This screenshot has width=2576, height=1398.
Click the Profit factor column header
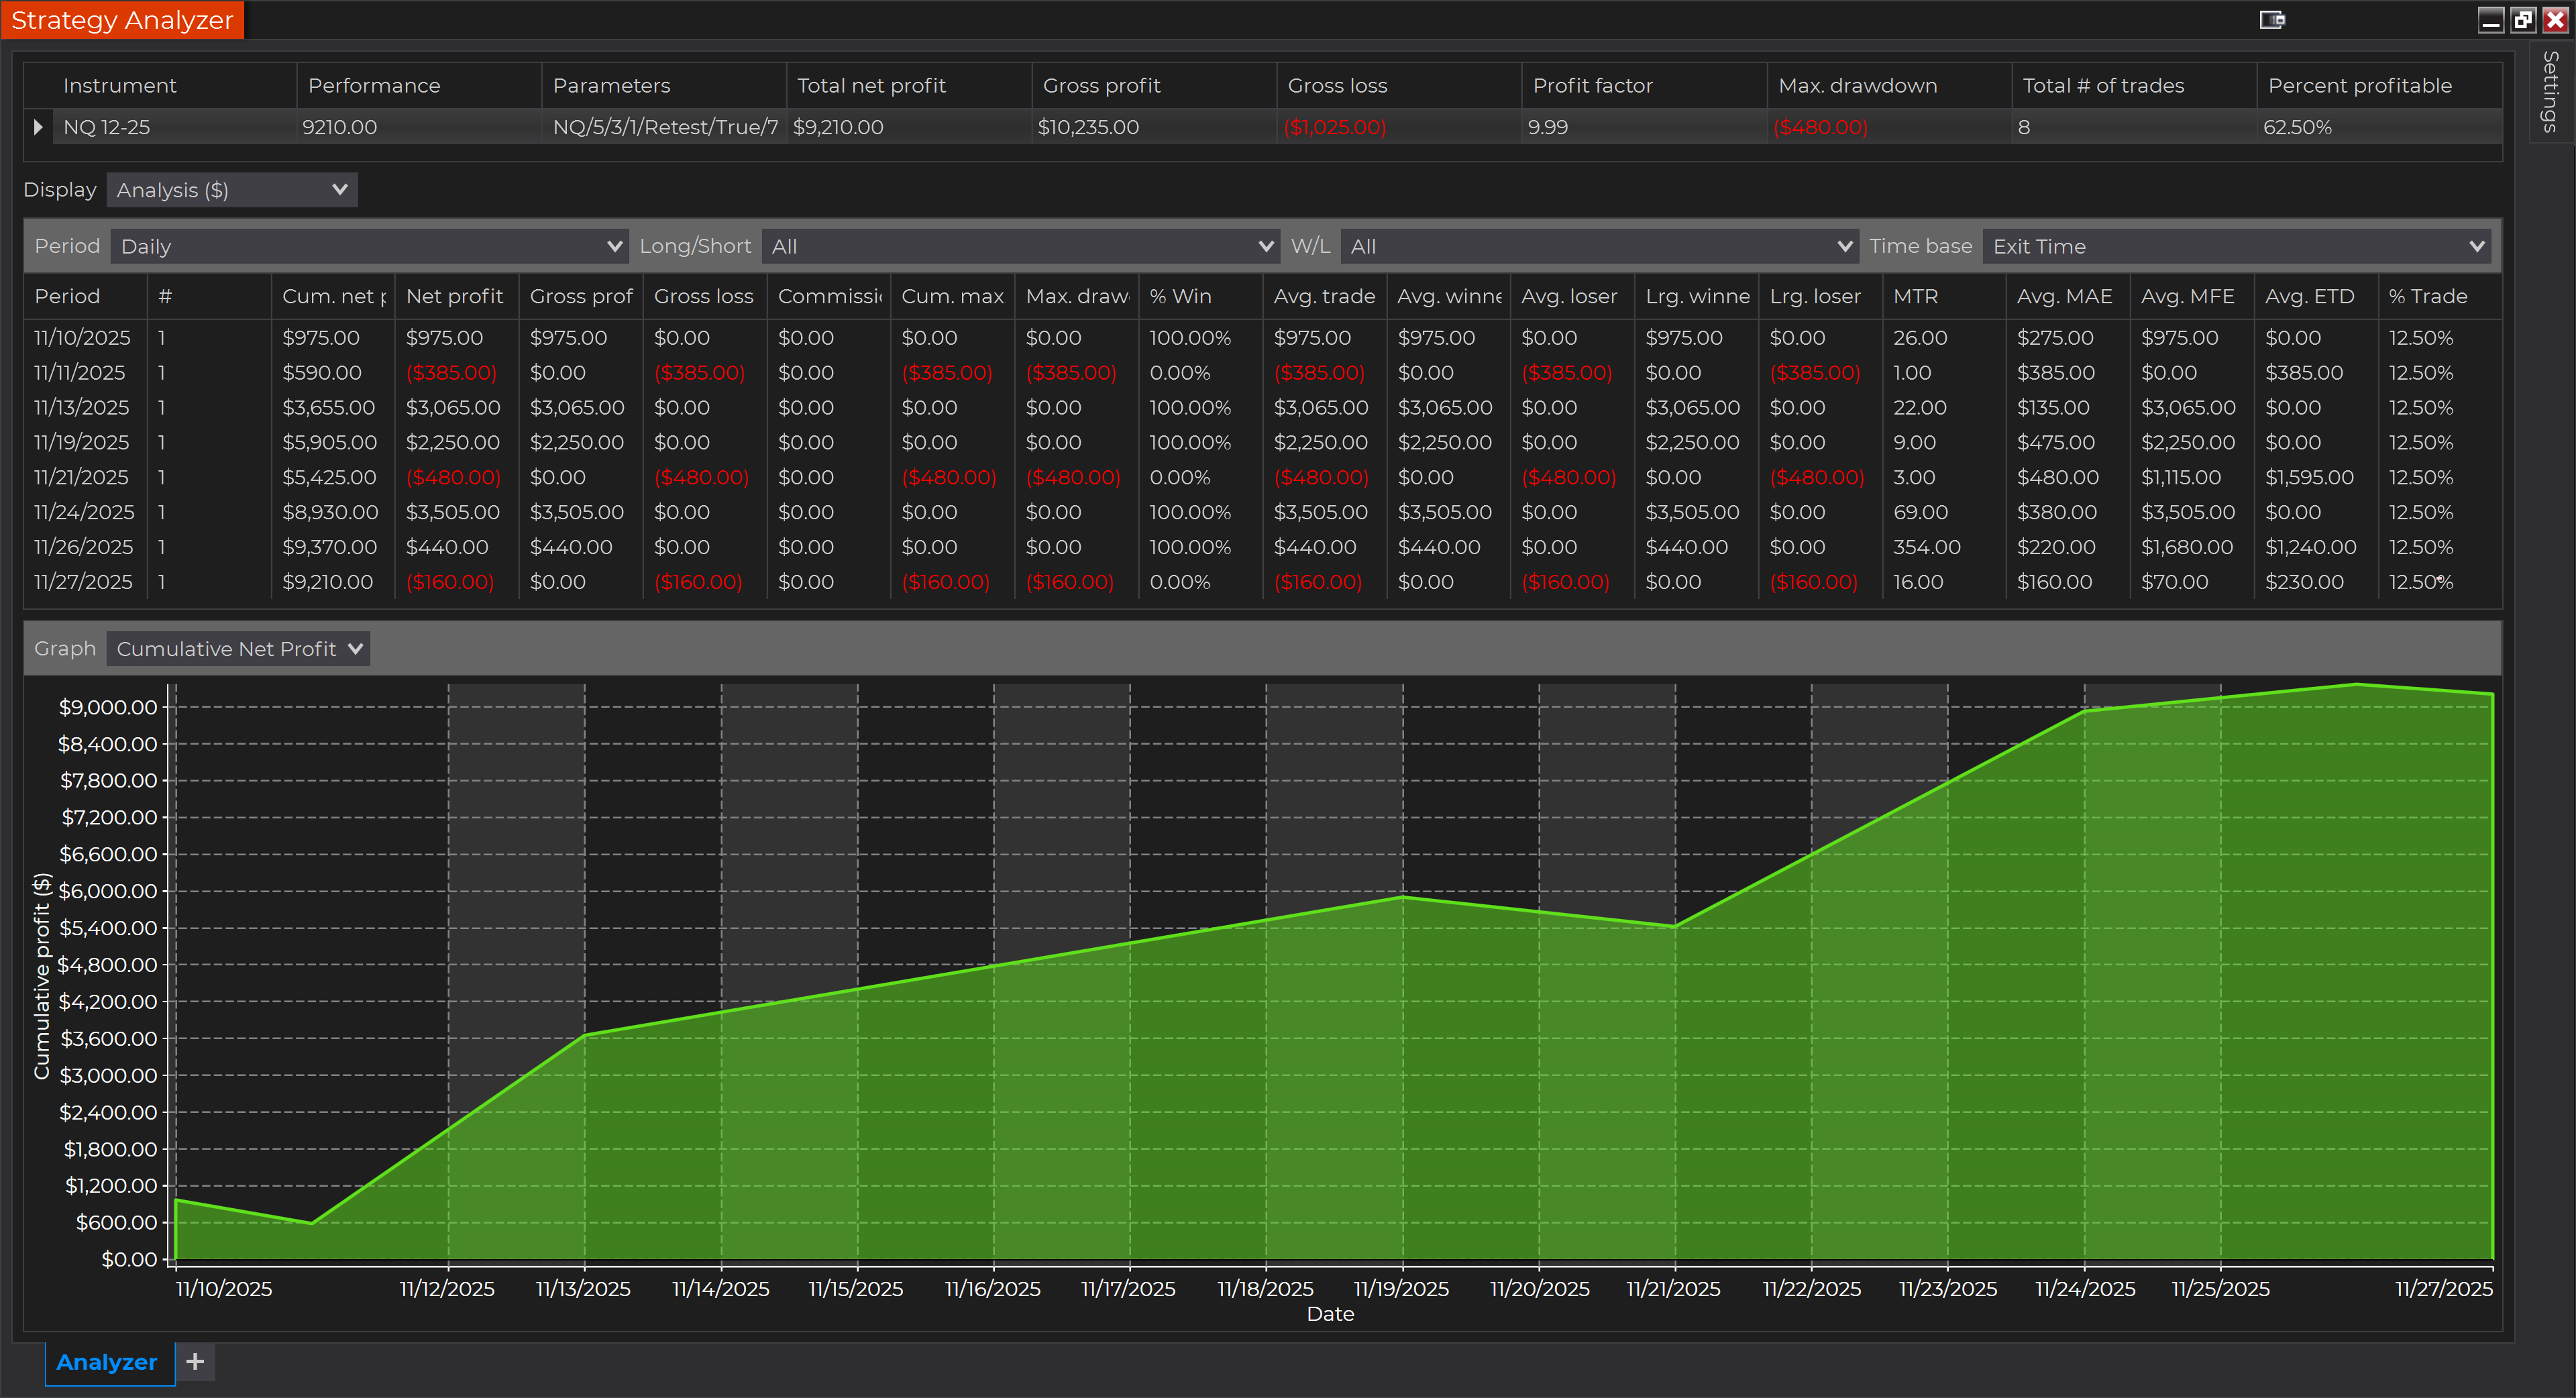pyautogui.click(x=1592, y=85)
